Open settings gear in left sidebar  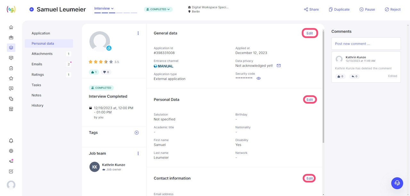(11, 151)
